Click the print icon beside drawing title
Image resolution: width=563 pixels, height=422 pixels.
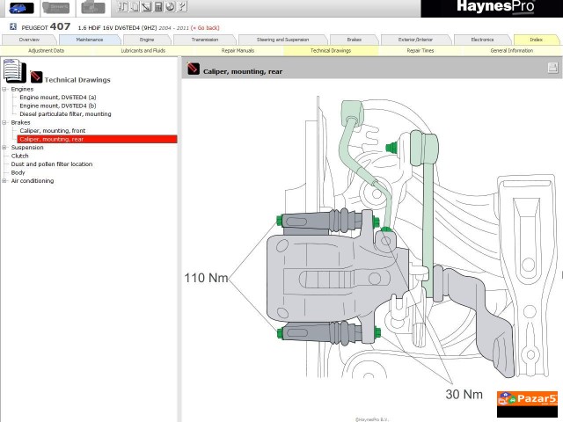click(x=552, y=69)
